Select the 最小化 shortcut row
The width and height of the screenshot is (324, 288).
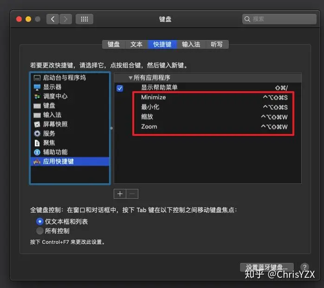click(207, 107)
